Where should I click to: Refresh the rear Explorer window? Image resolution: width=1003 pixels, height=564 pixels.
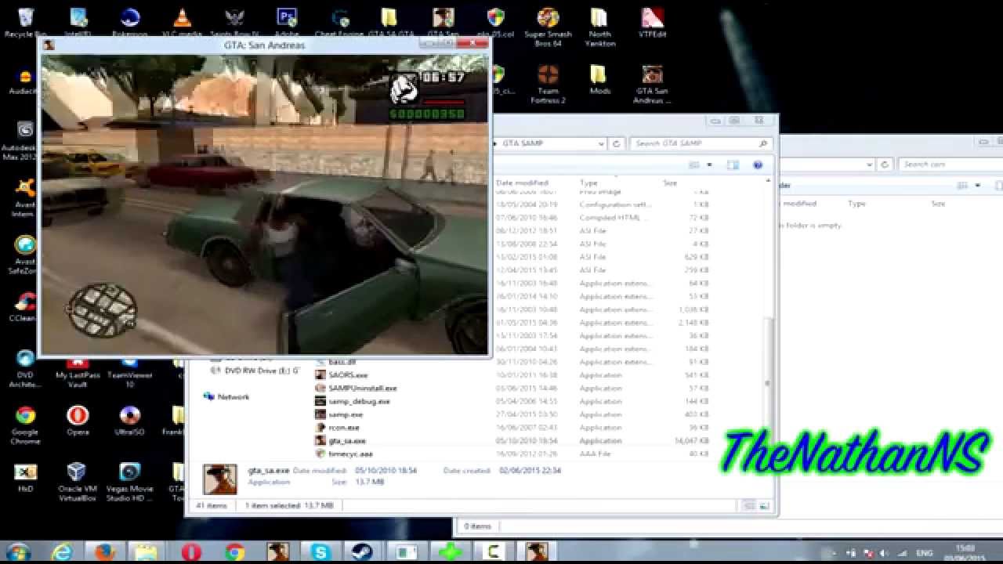885,164
